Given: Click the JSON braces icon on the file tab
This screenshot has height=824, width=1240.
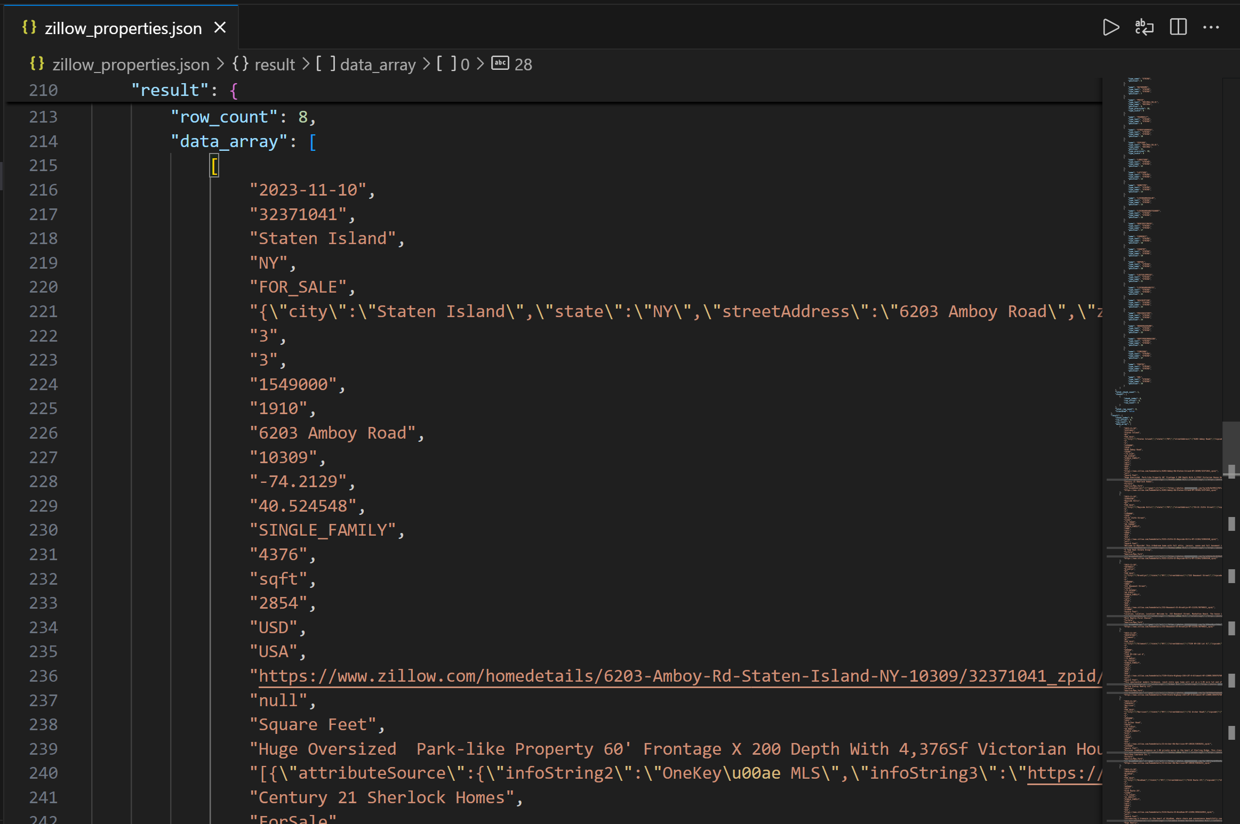Looking at the screenshot, I should click(x=30, y=27).
